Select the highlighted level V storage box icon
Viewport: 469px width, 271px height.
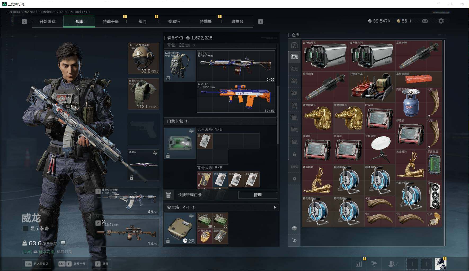(x=294, y=57)
